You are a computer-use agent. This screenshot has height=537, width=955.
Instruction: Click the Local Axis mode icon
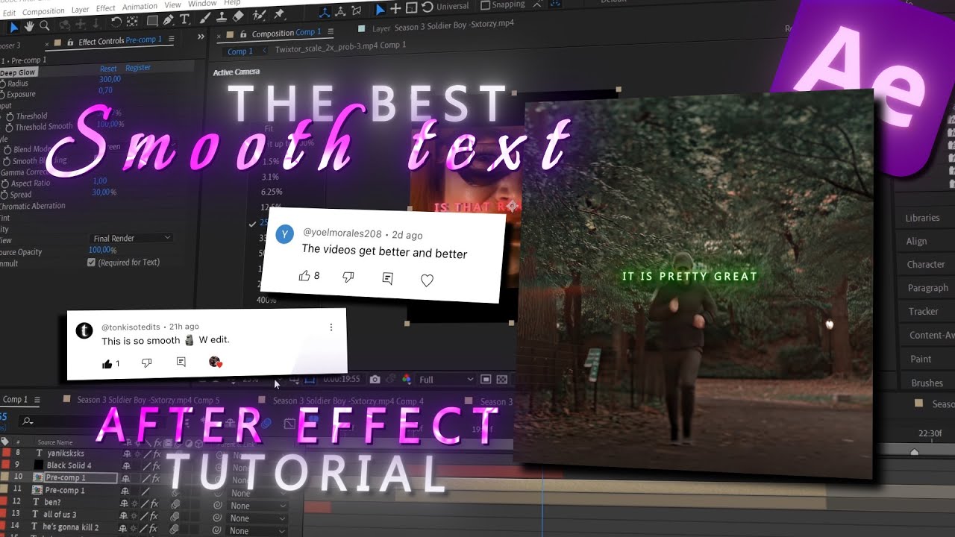(326, 12)
